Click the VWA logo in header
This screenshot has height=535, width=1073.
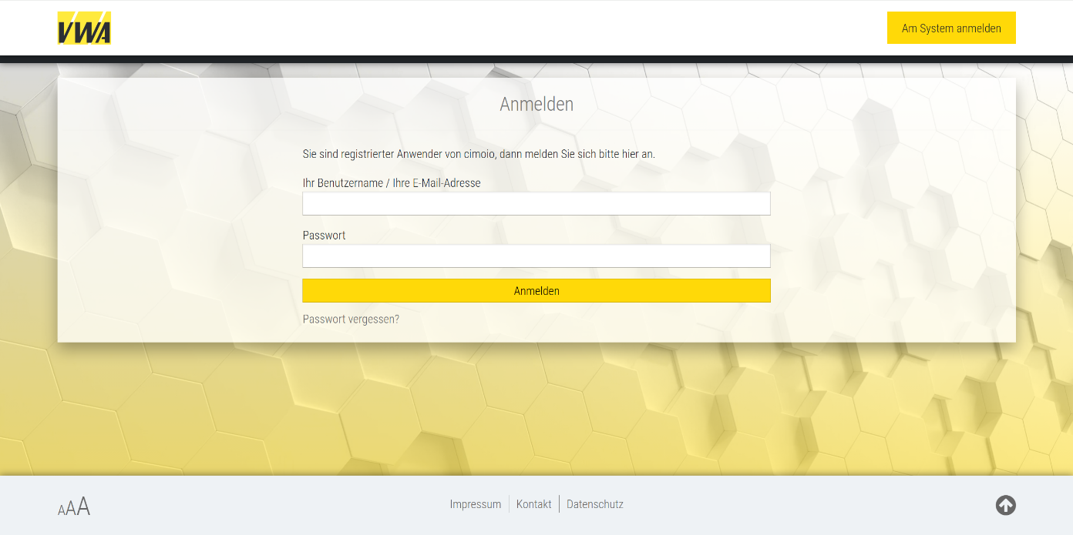[84, 28]
